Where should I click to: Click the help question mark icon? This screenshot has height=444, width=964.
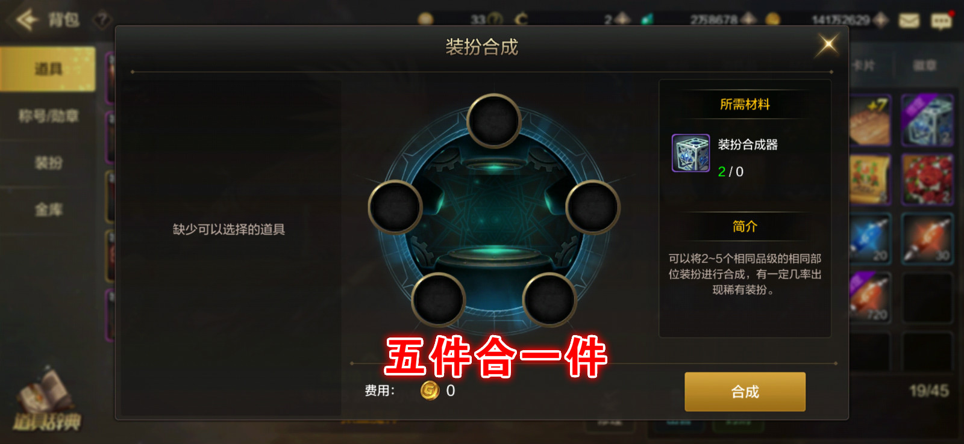coord(102,20)
